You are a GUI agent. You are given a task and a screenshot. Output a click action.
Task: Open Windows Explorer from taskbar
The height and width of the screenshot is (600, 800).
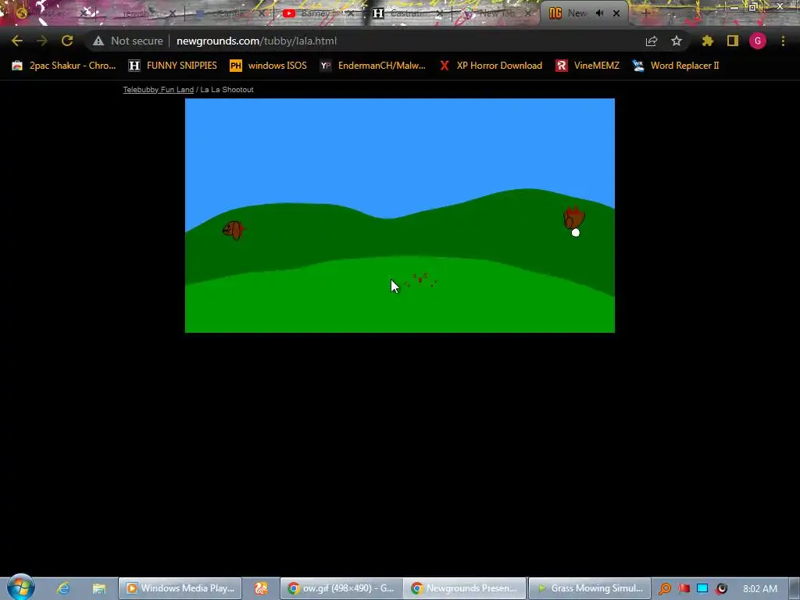[x=99, y=588]
